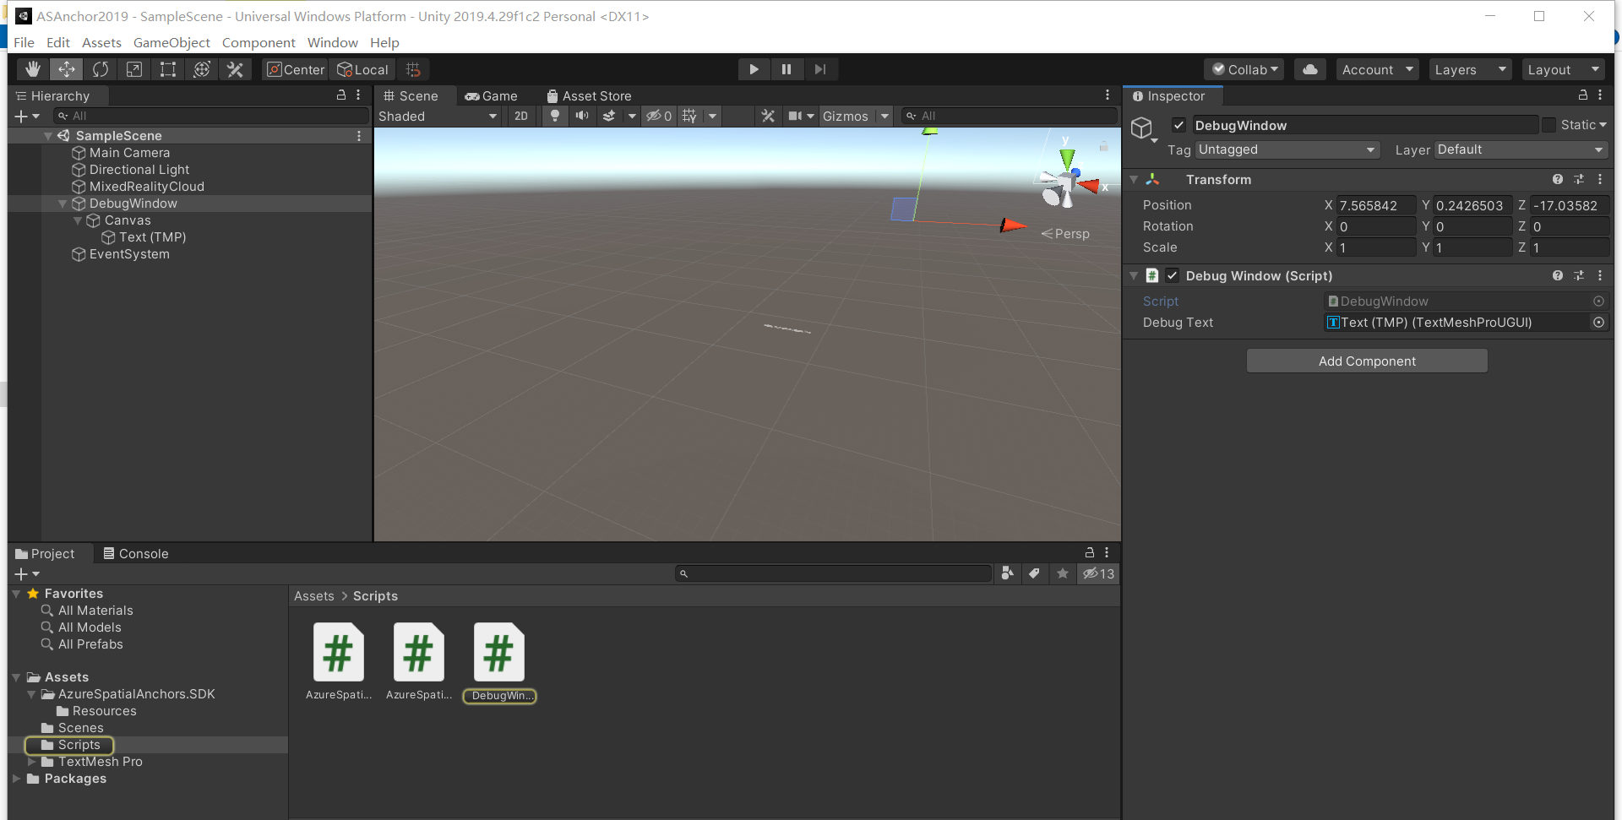
Task: Enable the Static flag for DebugWindow
Action: click(x=1549, y=124)
